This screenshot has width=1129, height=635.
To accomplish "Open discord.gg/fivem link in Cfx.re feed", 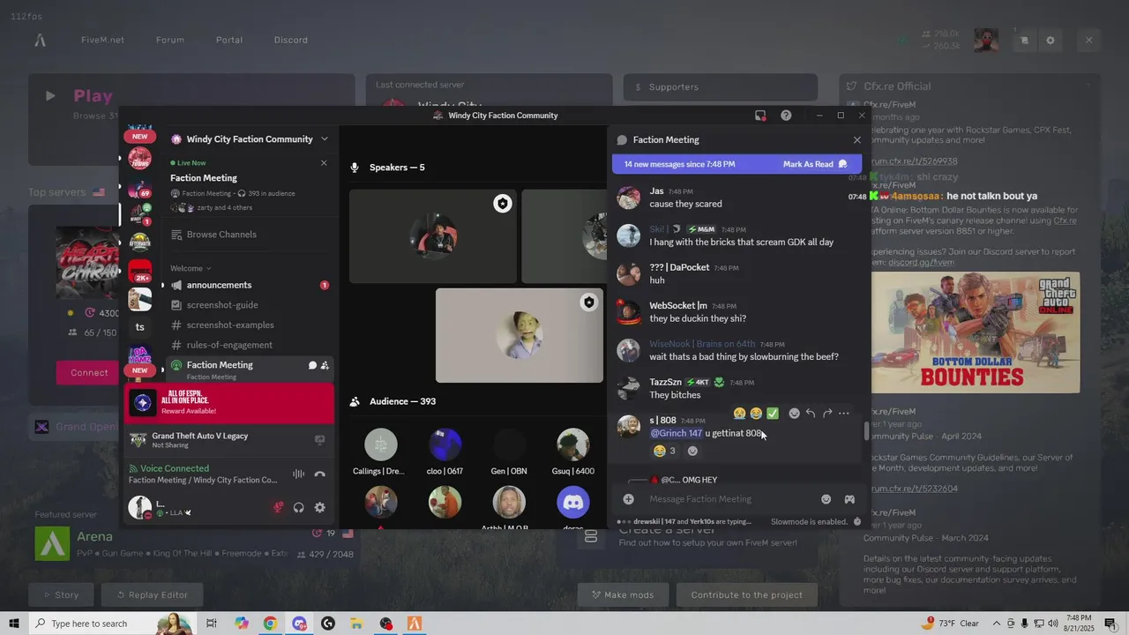I will 921,262.
